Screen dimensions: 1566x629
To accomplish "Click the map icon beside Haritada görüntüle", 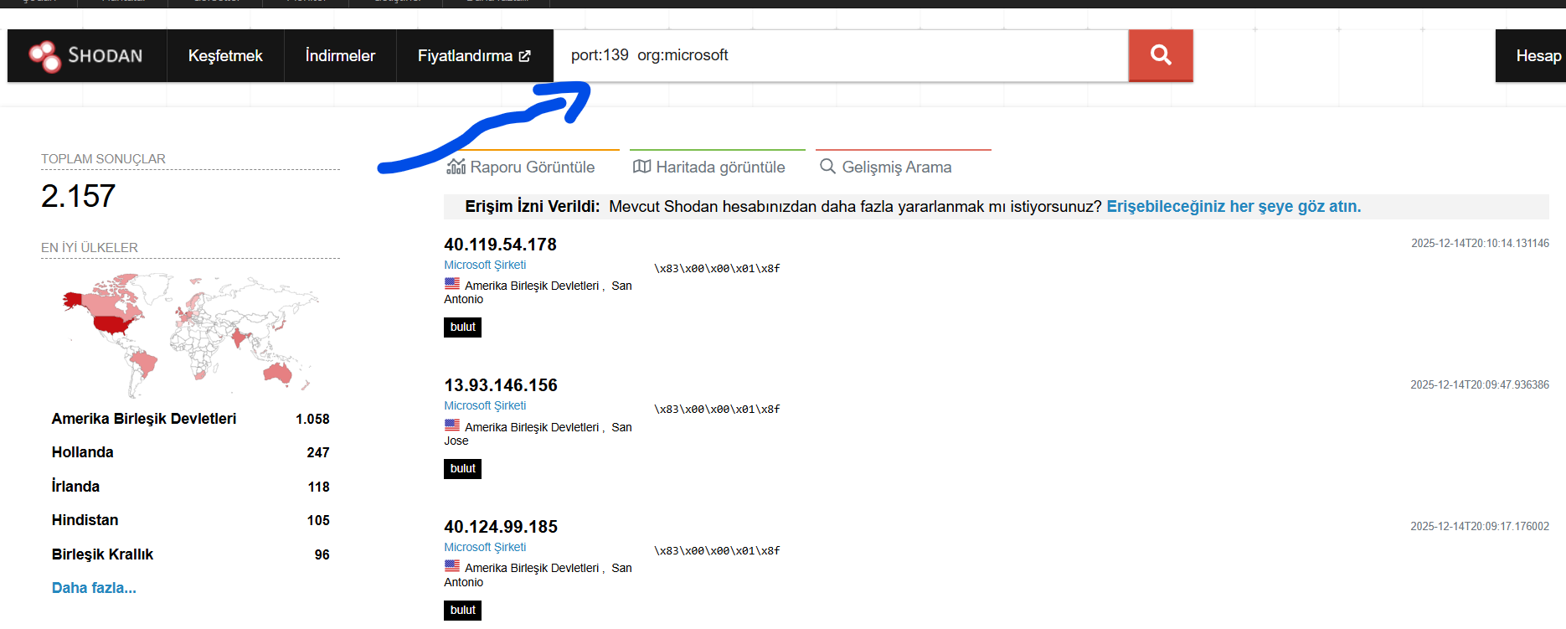I will (641, 166).
